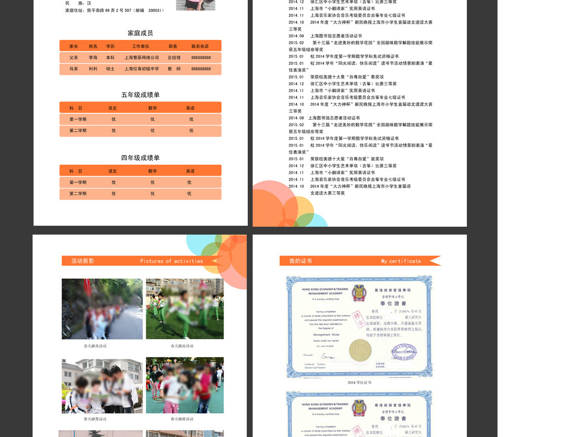Select the last award line 文速读大赛三等奖
This screenshot has width=583, height=437.
point(327,193)
